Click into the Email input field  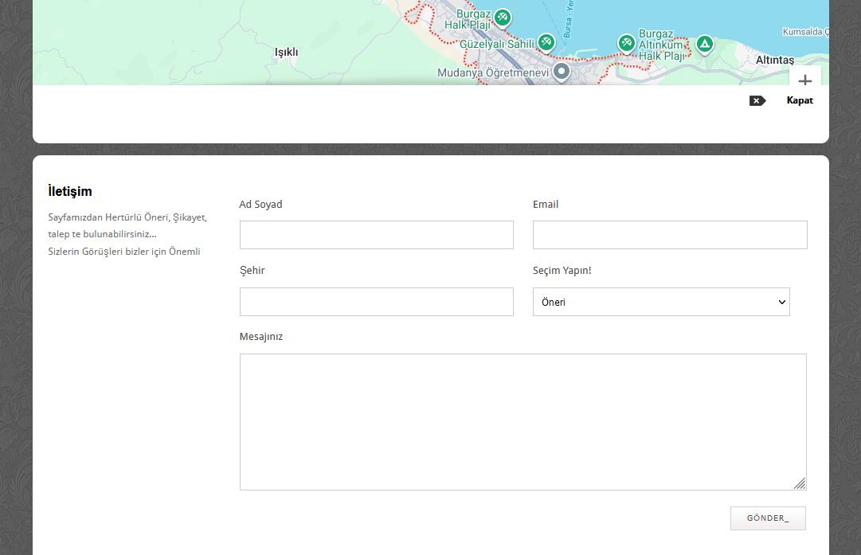(x=669, y=235)
